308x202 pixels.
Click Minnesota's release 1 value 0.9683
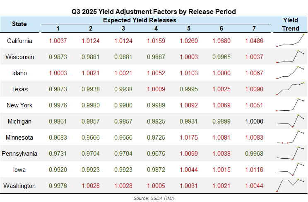[x=58, y=138]
